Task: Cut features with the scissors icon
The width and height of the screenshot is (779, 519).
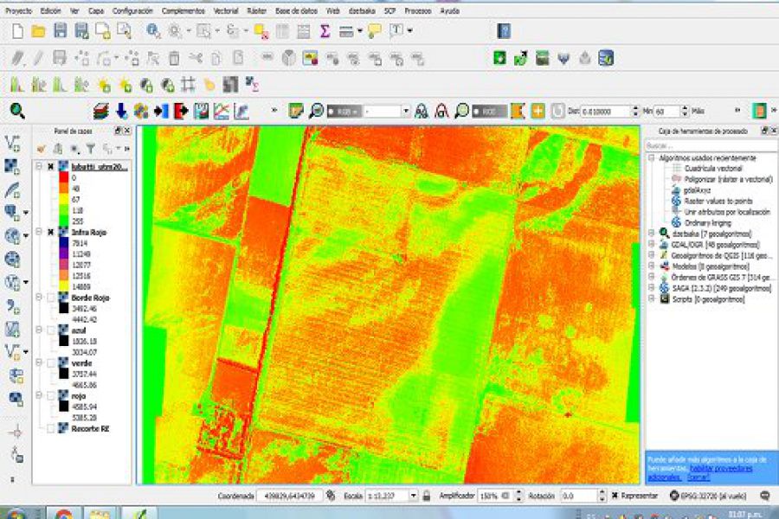Action: 196,59
